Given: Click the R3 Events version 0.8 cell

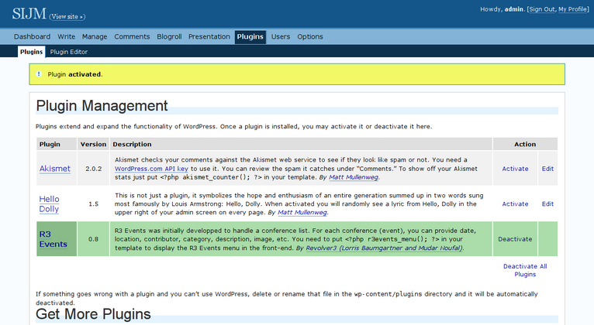Looking at the screenshot, I should pyautogui.click(x=94, y=239).
